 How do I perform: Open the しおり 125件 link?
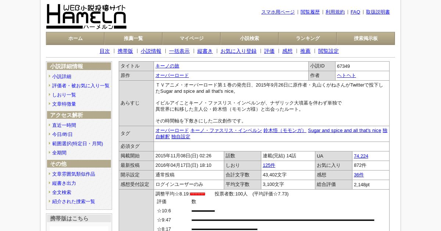(269, 165)
